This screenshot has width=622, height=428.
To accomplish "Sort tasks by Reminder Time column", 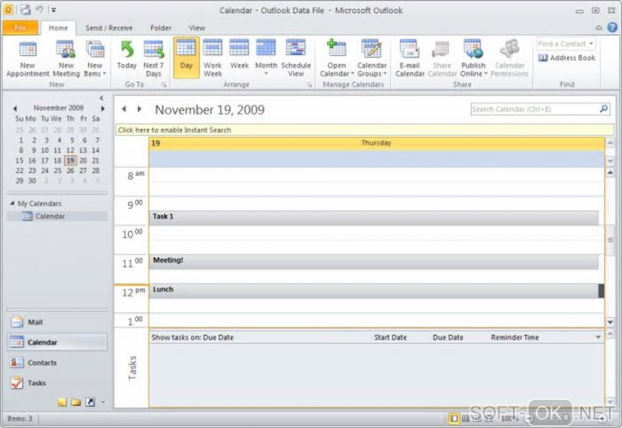I will pyautogui.click(x=515, y=338).
